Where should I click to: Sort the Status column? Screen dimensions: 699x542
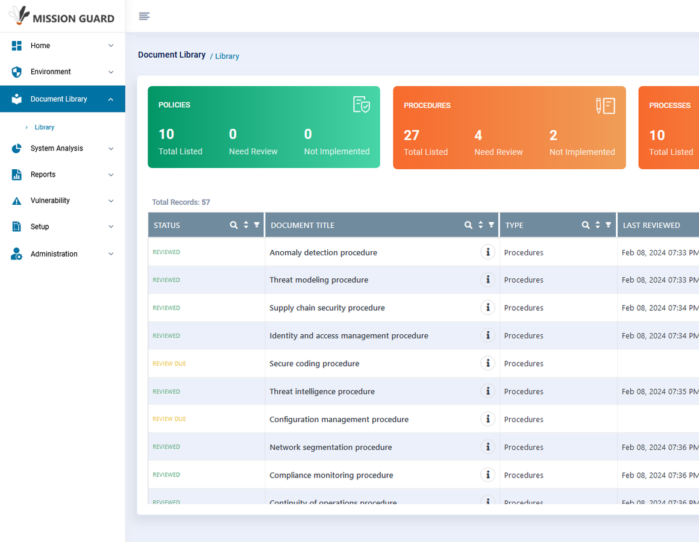tap(246, 225)
